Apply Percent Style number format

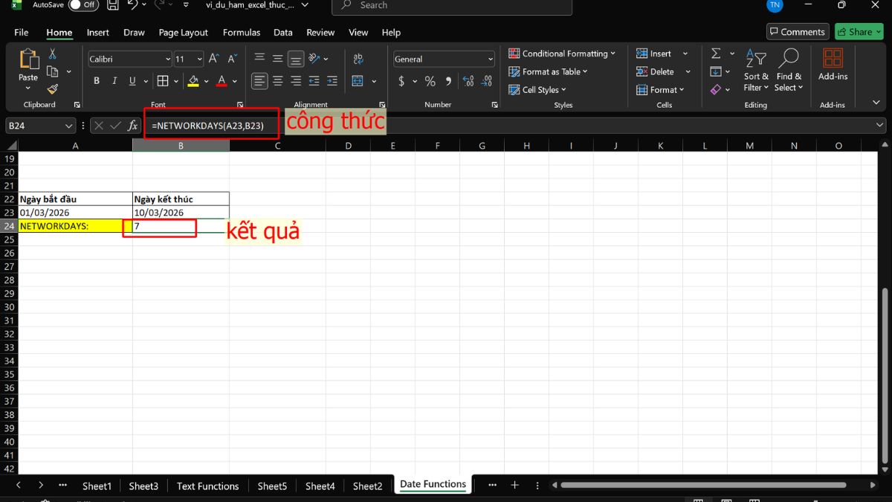pyautogui.click(x=430, y=81)
